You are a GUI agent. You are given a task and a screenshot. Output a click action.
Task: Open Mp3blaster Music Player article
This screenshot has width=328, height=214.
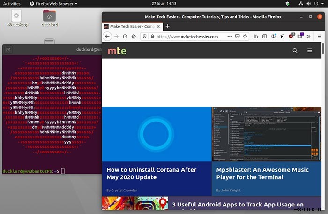coord(262,173)
